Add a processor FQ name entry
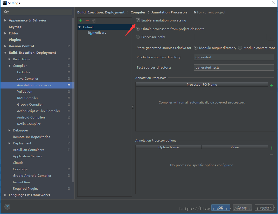Screen dimensions: 278x214 (271, 85)
